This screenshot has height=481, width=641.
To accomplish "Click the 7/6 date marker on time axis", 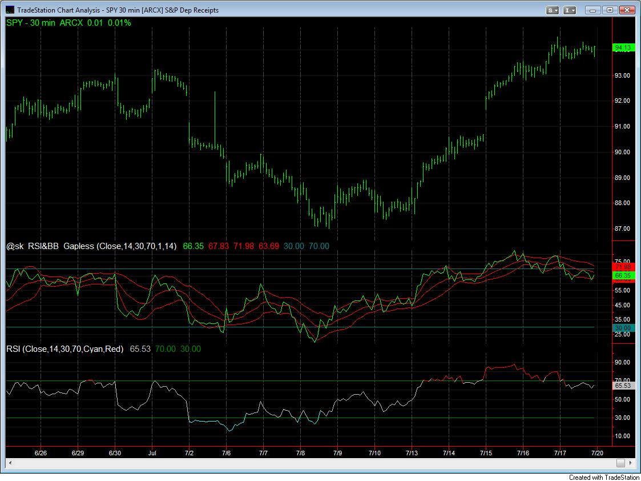I will pyautogui.click(x=226, y=453).
